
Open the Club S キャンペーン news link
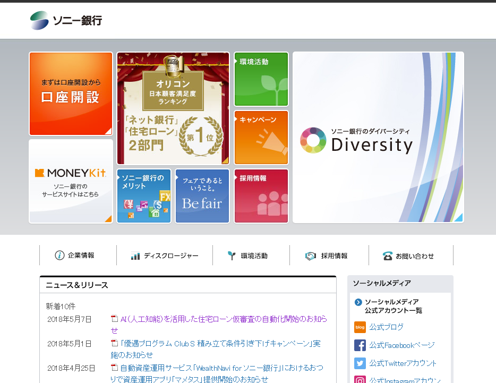[x=216, y=349]
